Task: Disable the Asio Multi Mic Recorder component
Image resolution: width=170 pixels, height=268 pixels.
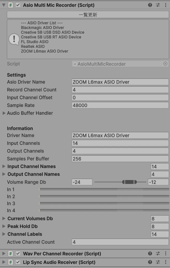Action: click(x=18, y=5)
